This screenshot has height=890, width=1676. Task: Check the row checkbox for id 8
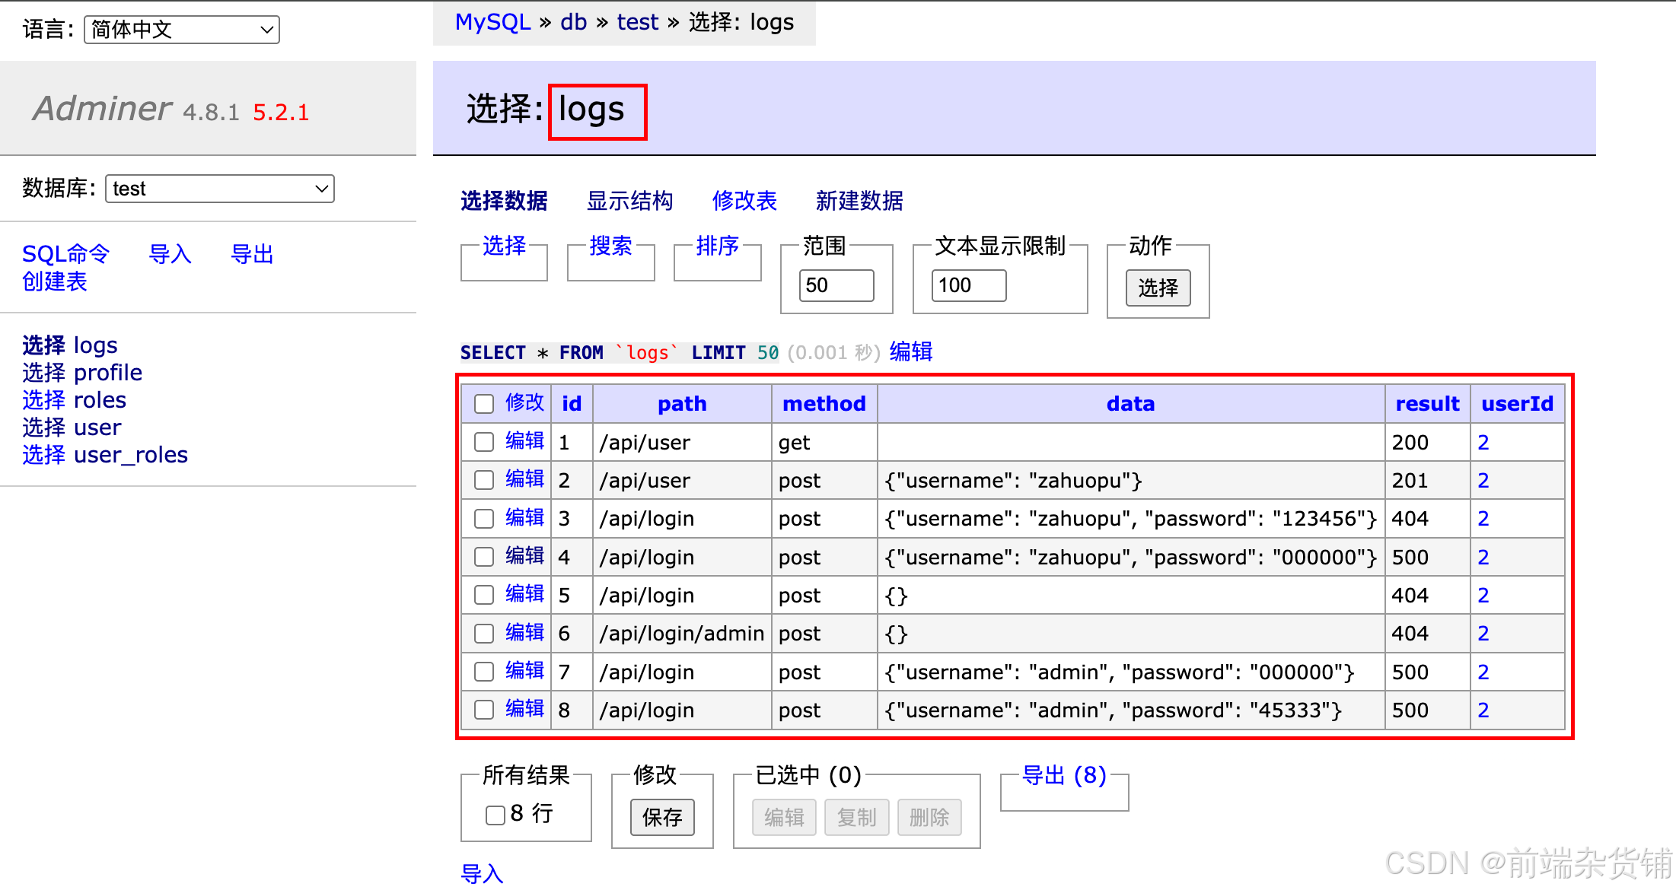point(484,710)
